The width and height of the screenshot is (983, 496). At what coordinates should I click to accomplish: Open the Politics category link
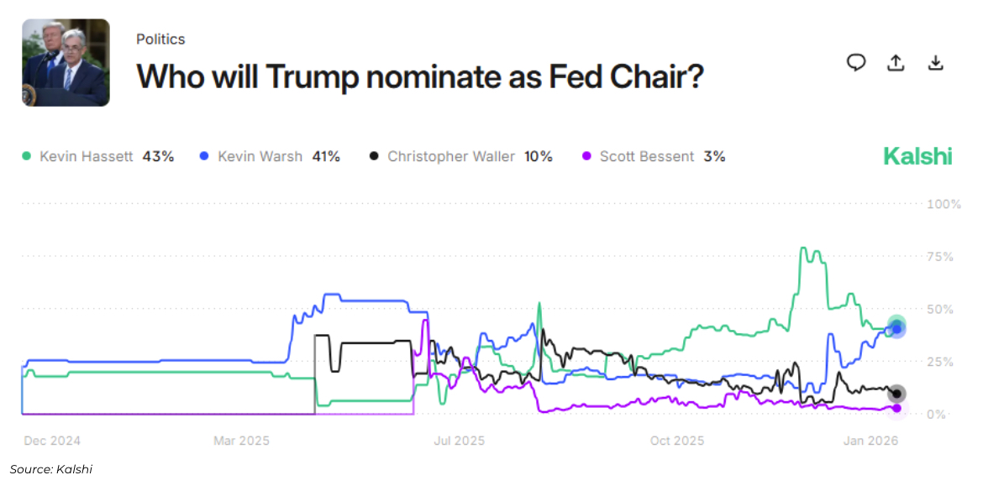pyautogui.click(x=160, y=39)
